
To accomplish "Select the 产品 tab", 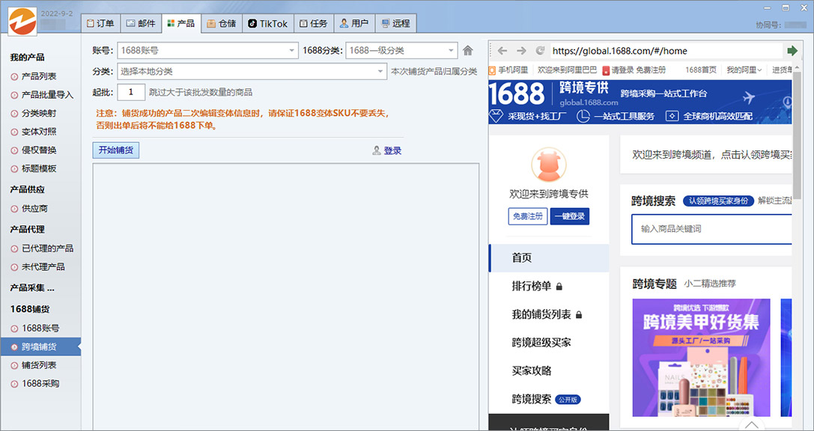I will coord(181,23).
